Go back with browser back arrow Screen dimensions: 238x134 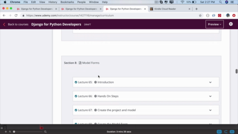4,16
